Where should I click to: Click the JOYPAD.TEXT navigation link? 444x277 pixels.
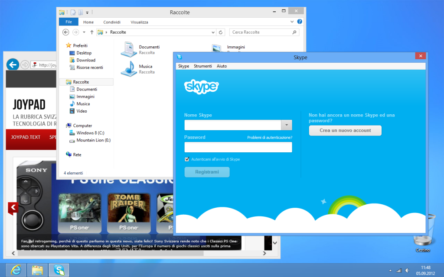[26, 137]
